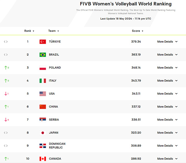Select the USA flag icon

point(43,94)
